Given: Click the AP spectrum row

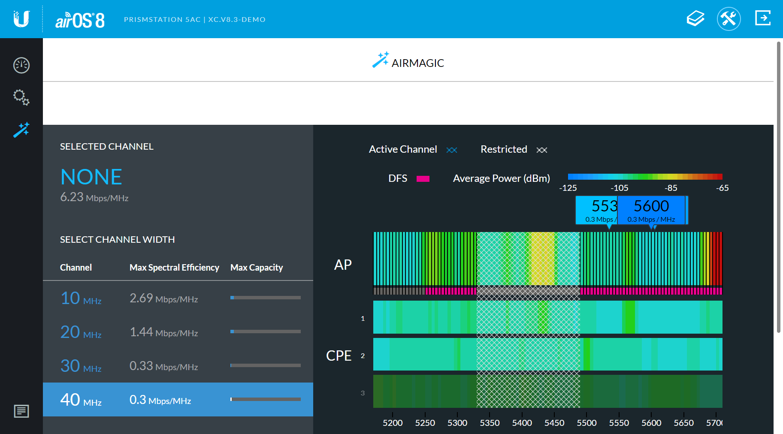Looking at the screenshot, I should point(548,259).
